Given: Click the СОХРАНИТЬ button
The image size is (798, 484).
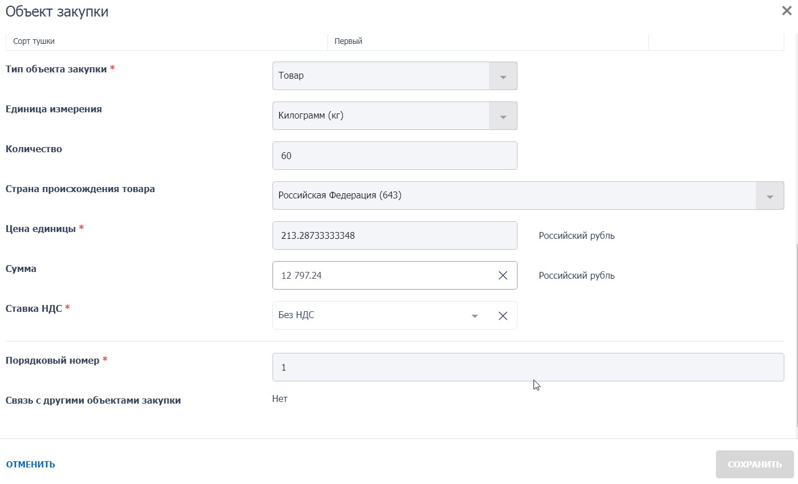Looking at the screenshot, I should (x=755, y=464).
